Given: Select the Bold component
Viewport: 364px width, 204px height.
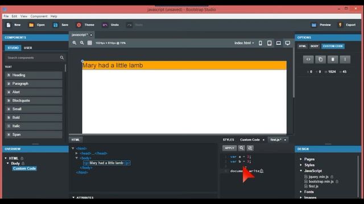Looking at the screenshot, I should point(34,117).
